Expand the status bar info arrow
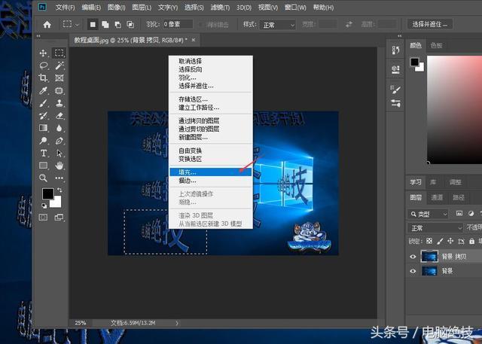The width and height of the screenshot is (482, 344). [x=177, y=323]
